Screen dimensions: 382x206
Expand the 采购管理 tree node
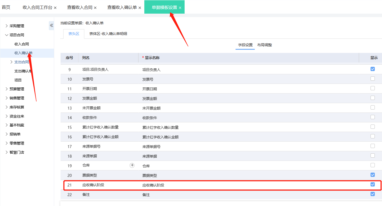click(x=7, y=26)
